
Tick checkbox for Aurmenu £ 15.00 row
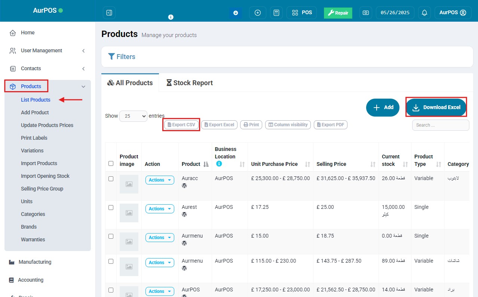[111, 236]
